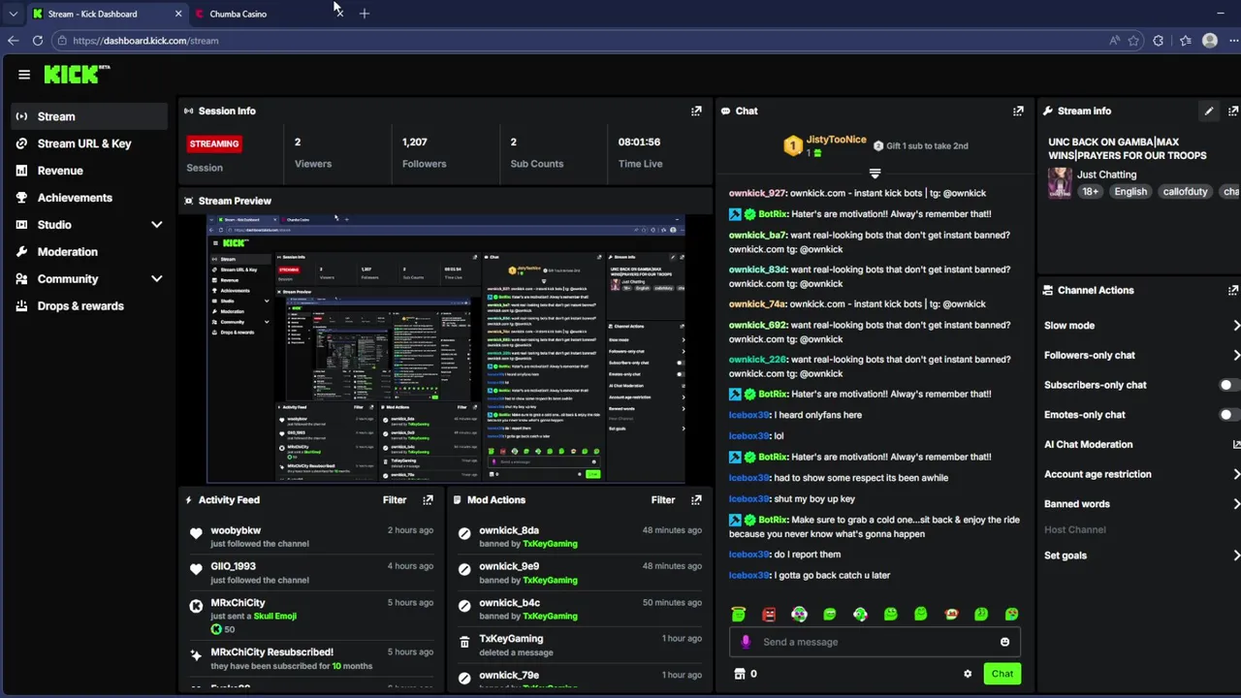Open Banned words settings
1241x698 pixels.
pos(1141,504)
